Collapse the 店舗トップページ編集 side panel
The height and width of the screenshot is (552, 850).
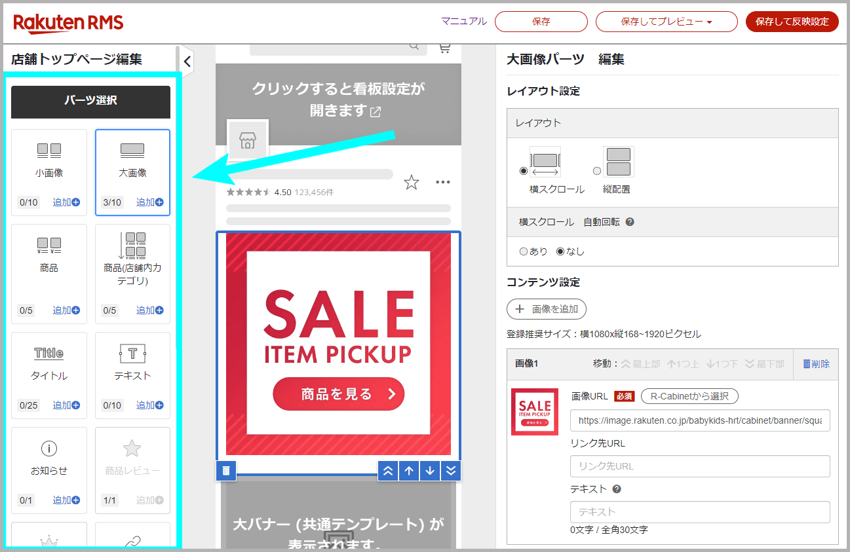point(186,60)
